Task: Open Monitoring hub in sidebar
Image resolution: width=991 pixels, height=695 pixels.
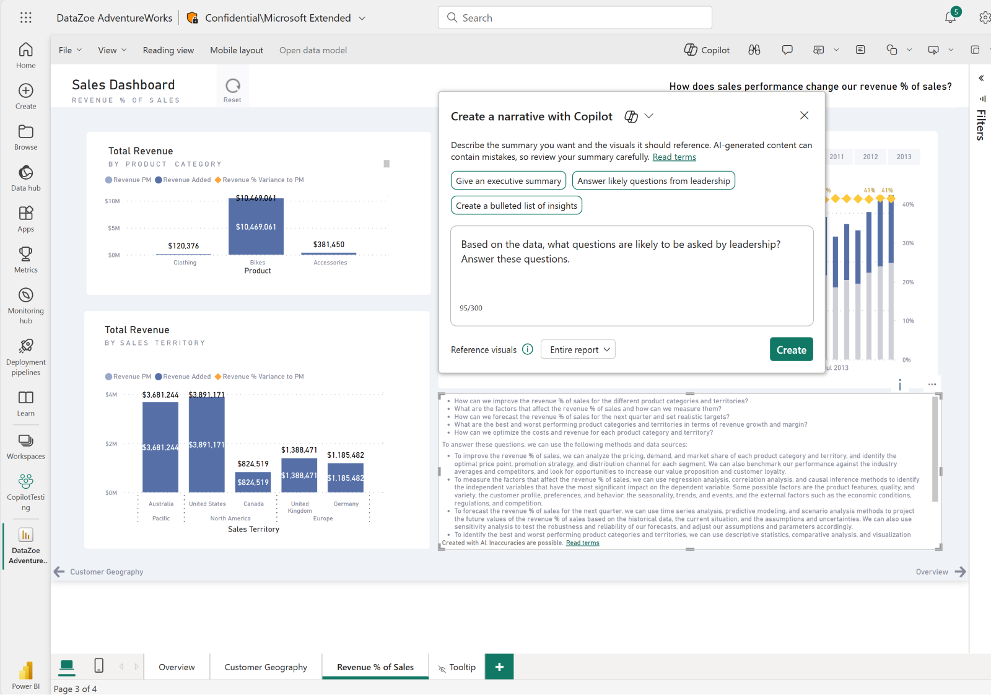Action: (25, 305)
